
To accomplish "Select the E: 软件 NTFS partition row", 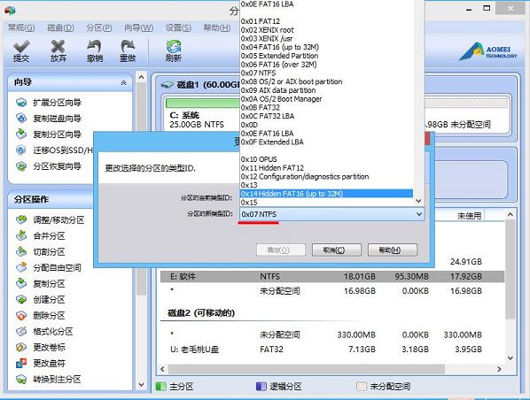I will pyautogui.click(x=332, y=276).
